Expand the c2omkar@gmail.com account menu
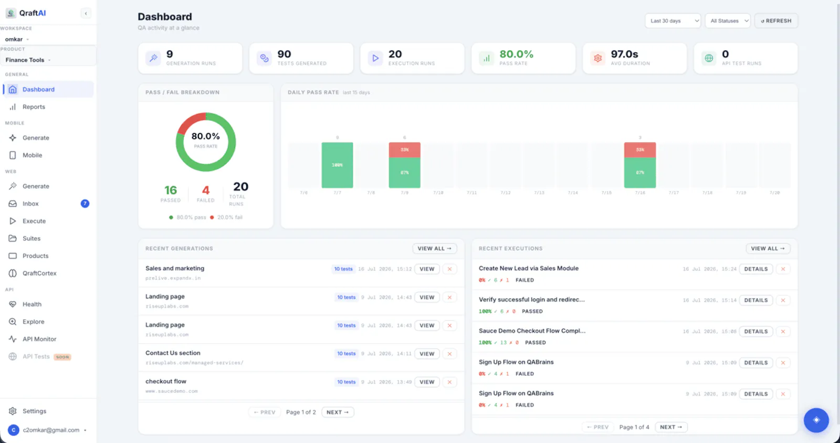Image resolution: width=840 pixels, height=443 pixels. click(47, 430)
